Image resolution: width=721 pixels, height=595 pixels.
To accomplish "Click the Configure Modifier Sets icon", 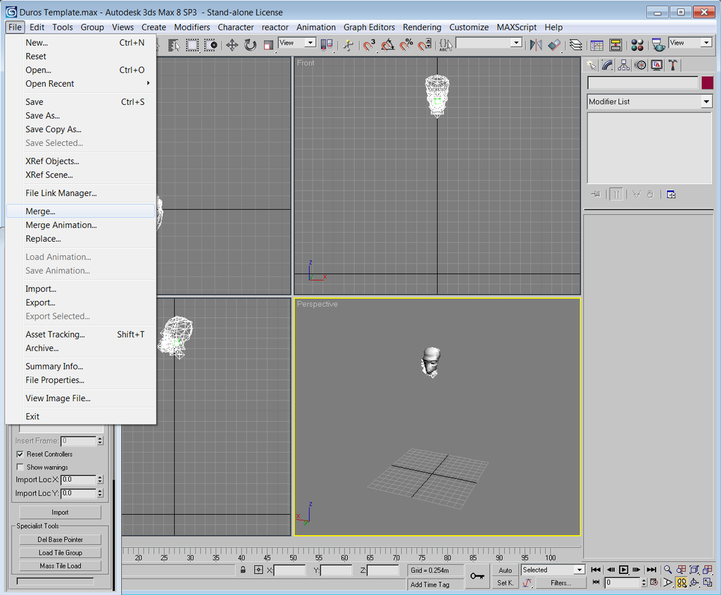I will 671,195.
